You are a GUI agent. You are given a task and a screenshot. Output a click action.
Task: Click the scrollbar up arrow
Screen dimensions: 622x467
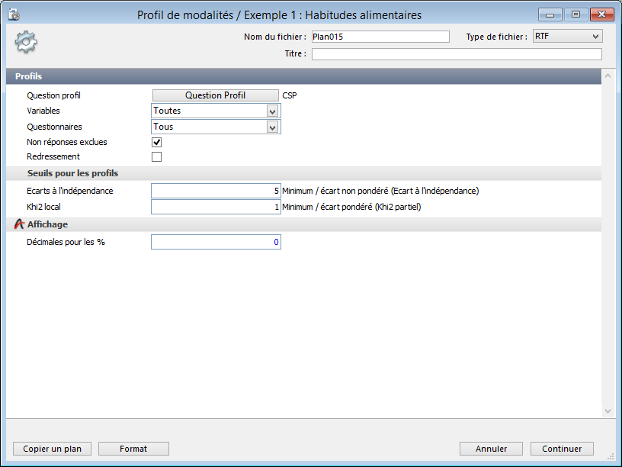(608, 76)
